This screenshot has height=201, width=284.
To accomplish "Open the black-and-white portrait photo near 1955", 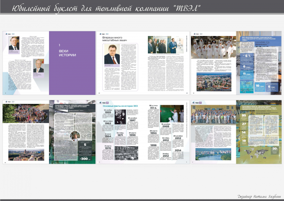I will point(120,117).
